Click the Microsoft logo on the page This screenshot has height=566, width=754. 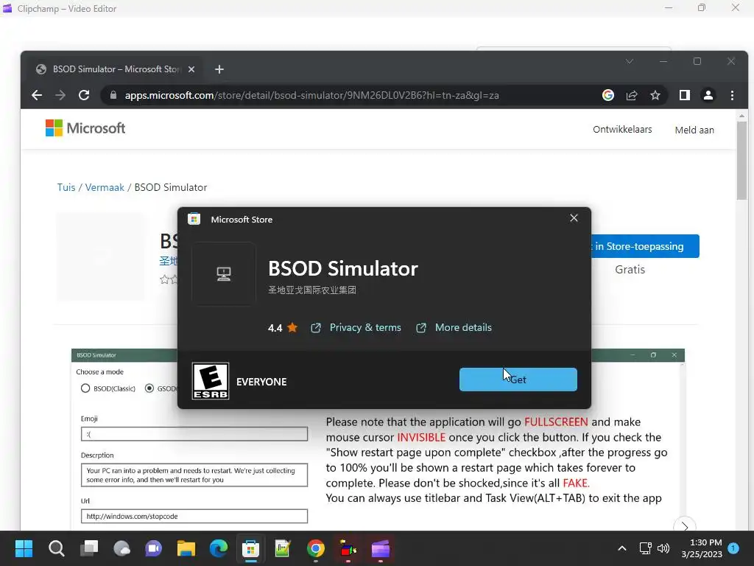click(x=85, y=128)
